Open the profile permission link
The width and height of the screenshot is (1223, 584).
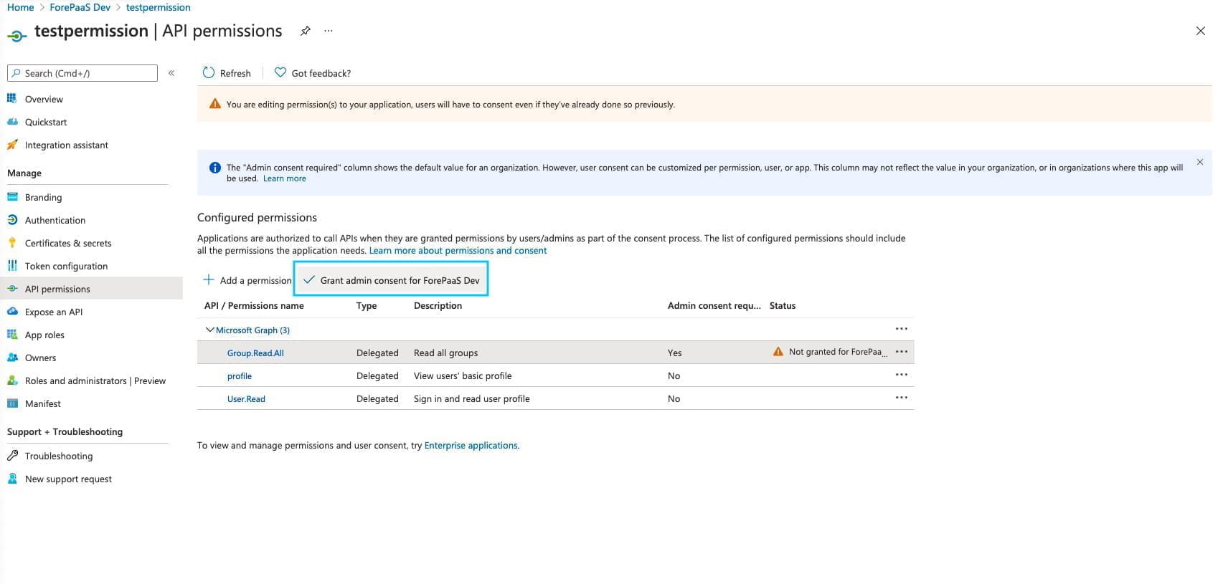240,375
